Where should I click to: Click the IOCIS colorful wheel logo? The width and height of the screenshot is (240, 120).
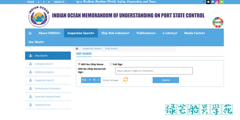point(218,22)
